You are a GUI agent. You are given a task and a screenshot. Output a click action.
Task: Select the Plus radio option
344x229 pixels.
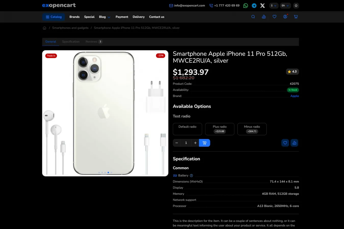coord(220,129)
